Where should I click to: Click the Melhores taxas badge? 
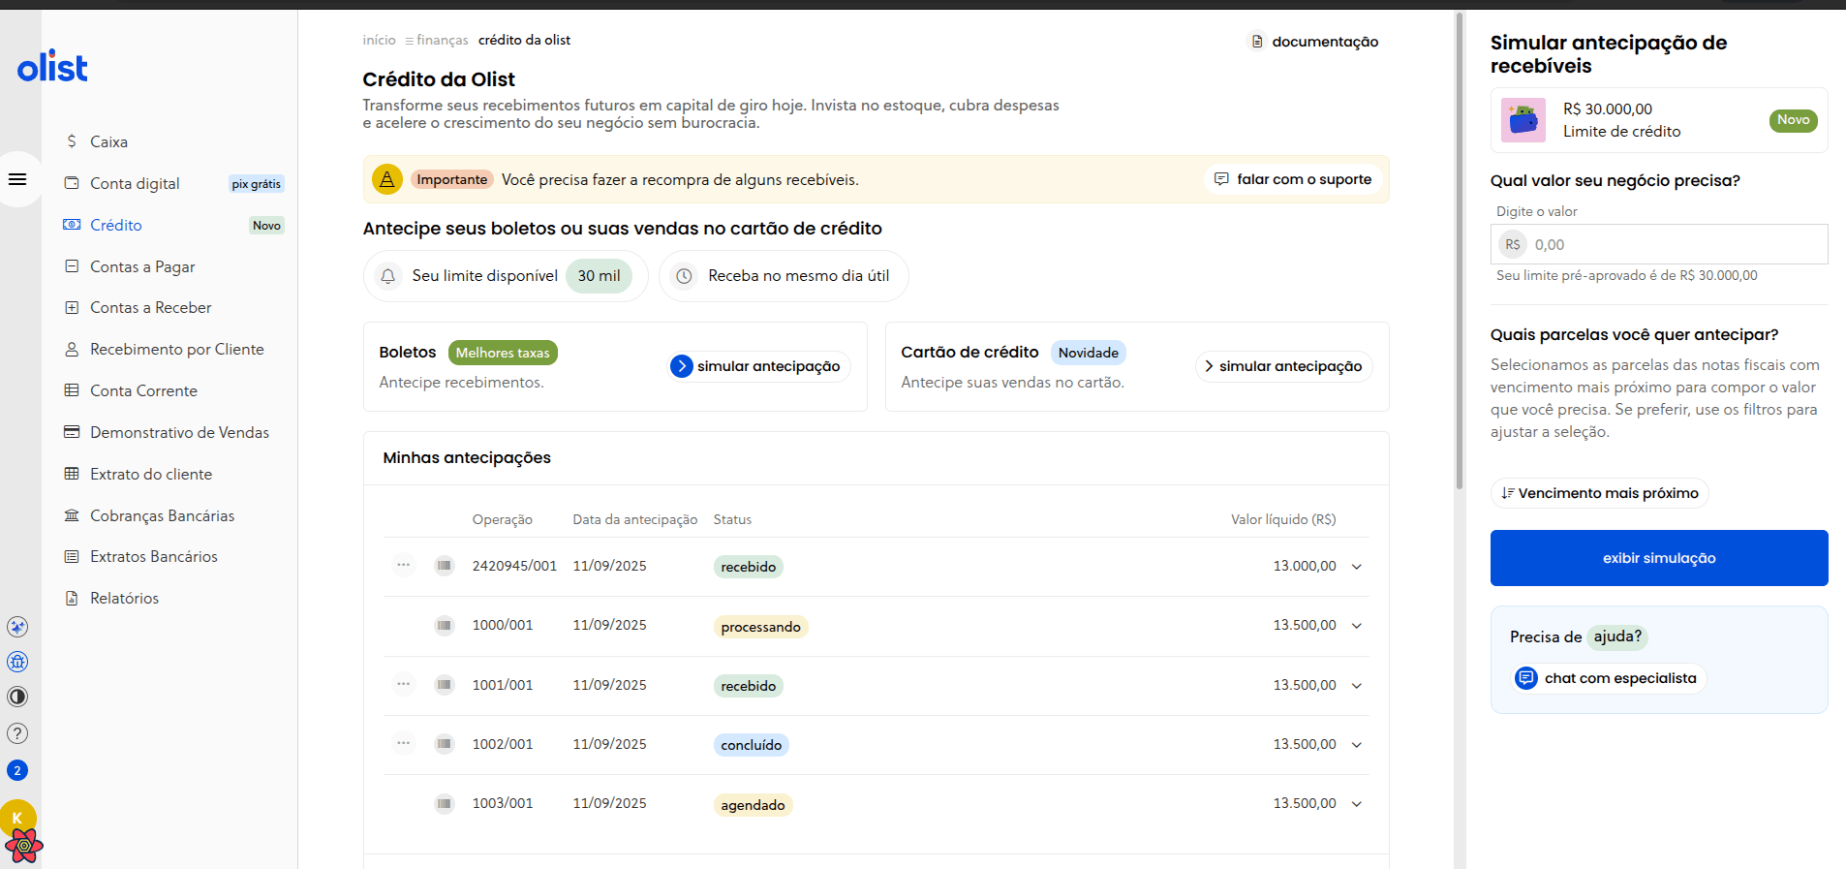[x=503, y=353]
